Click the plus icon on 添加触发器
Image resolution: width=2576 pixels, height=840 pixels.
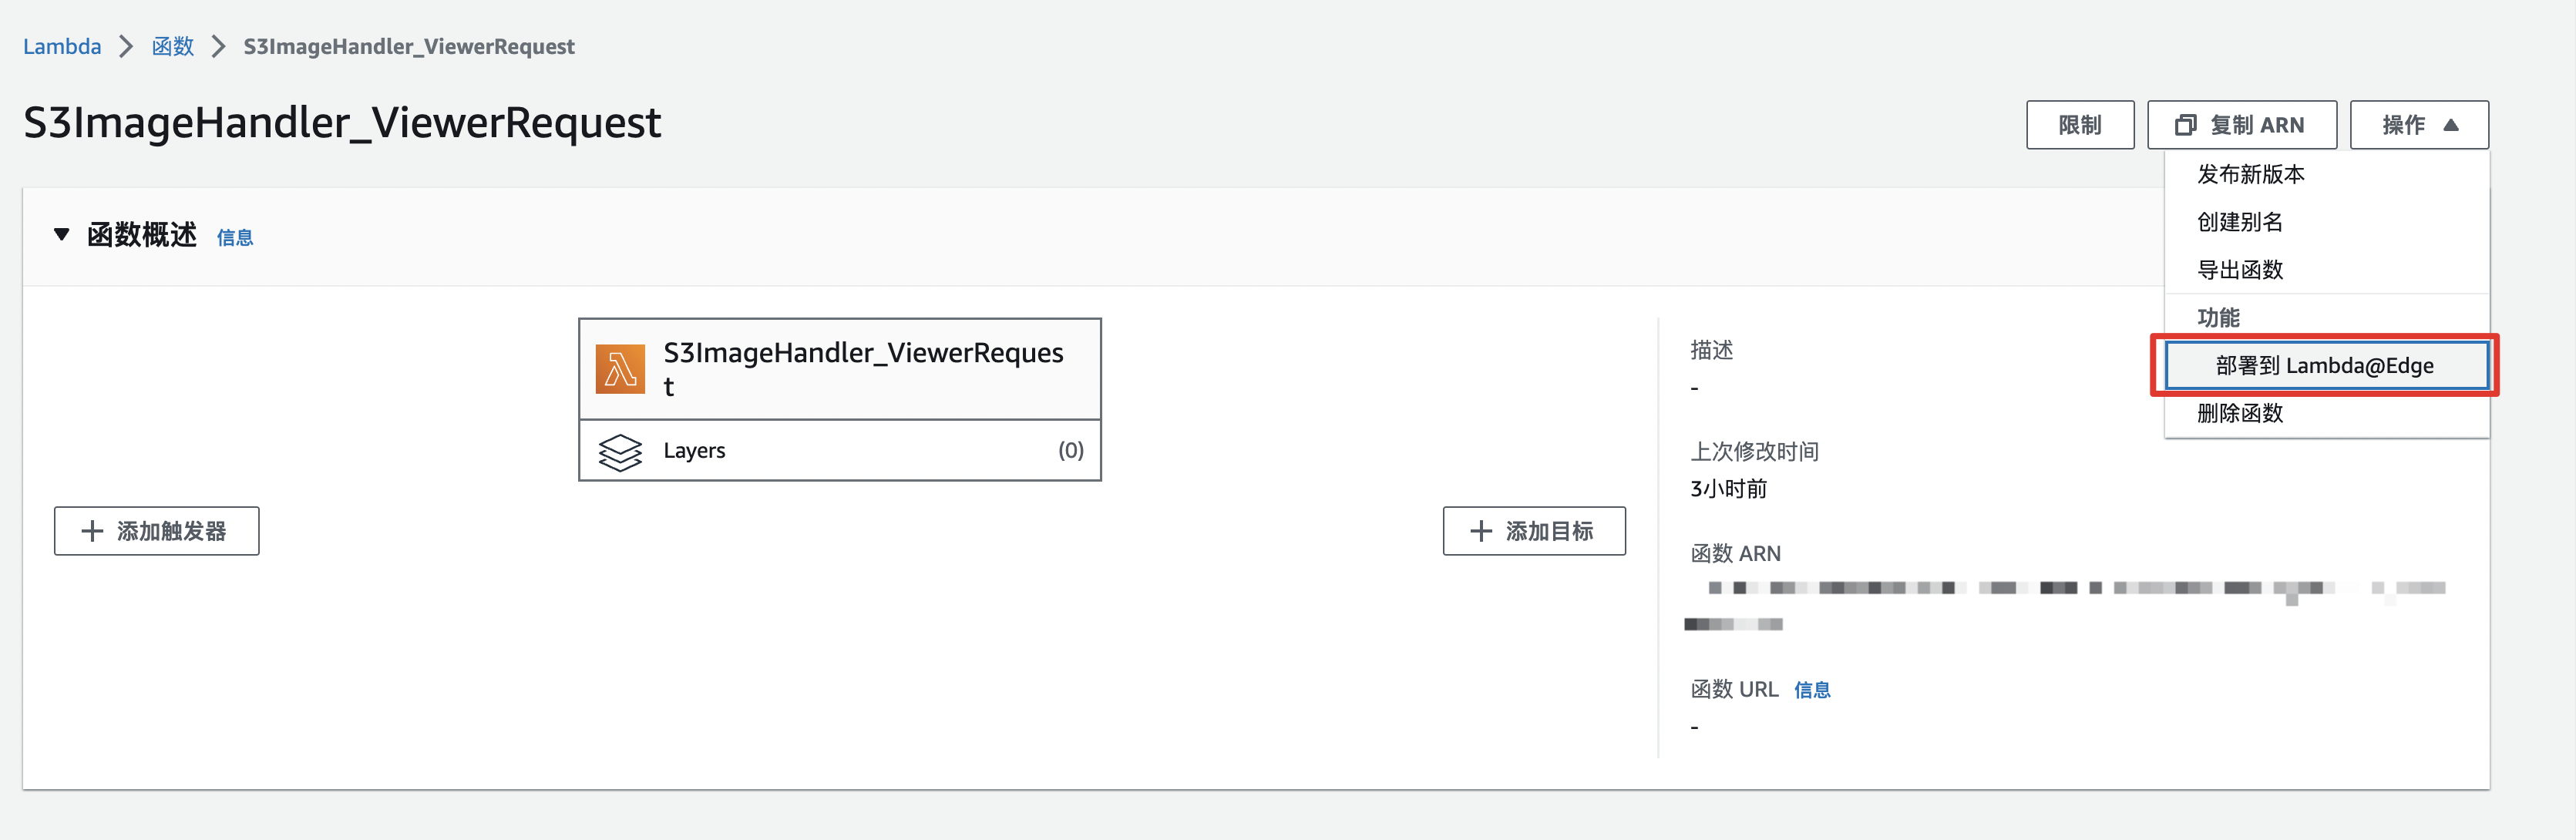click(x=92, y=531)
